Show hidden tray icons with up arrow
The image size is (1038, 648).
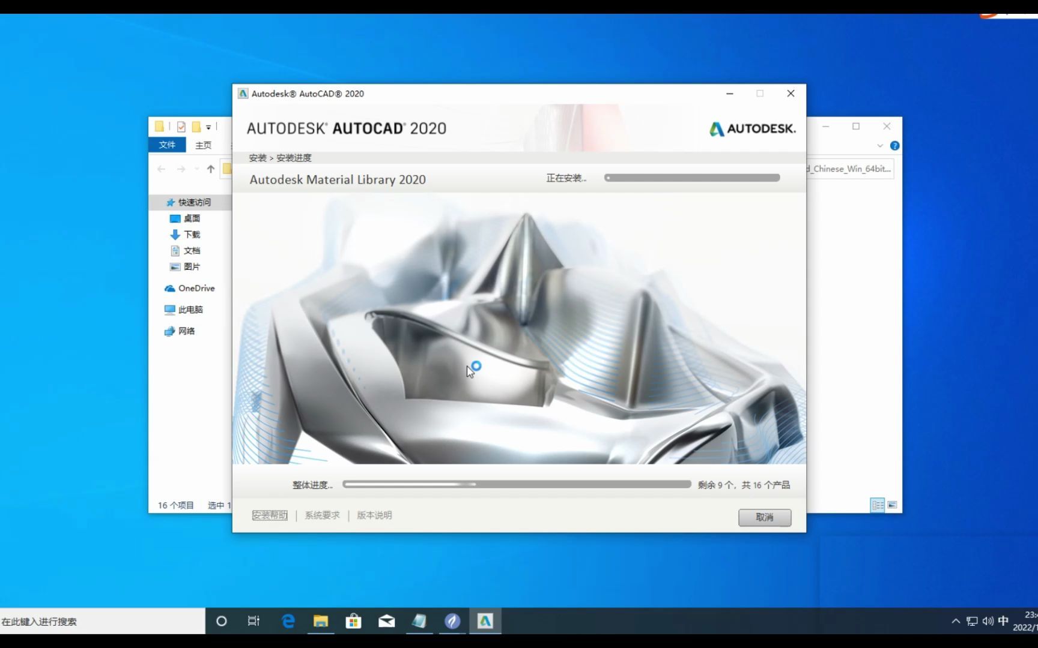coord(956,622)
